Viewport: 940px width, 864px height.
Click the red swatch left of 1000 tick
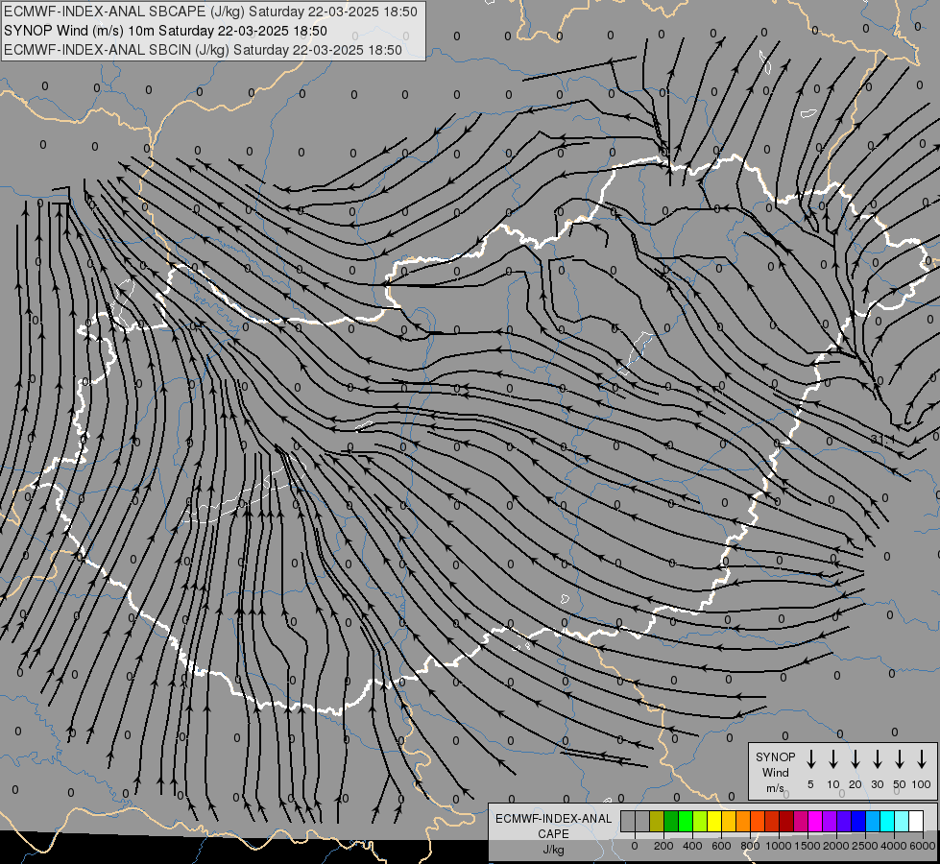coord(772,821)
